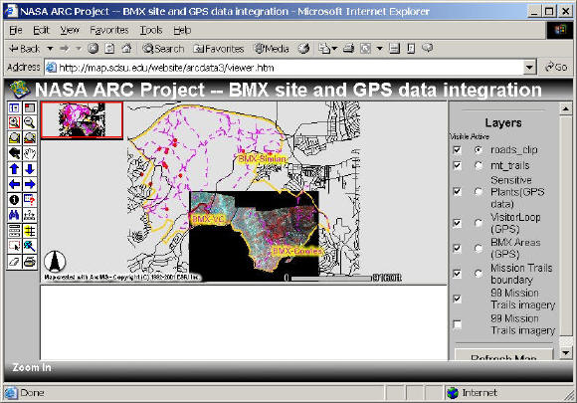Click in the Address URL field
This screenshot has height=403, width=577.
[x=285, y=68]
